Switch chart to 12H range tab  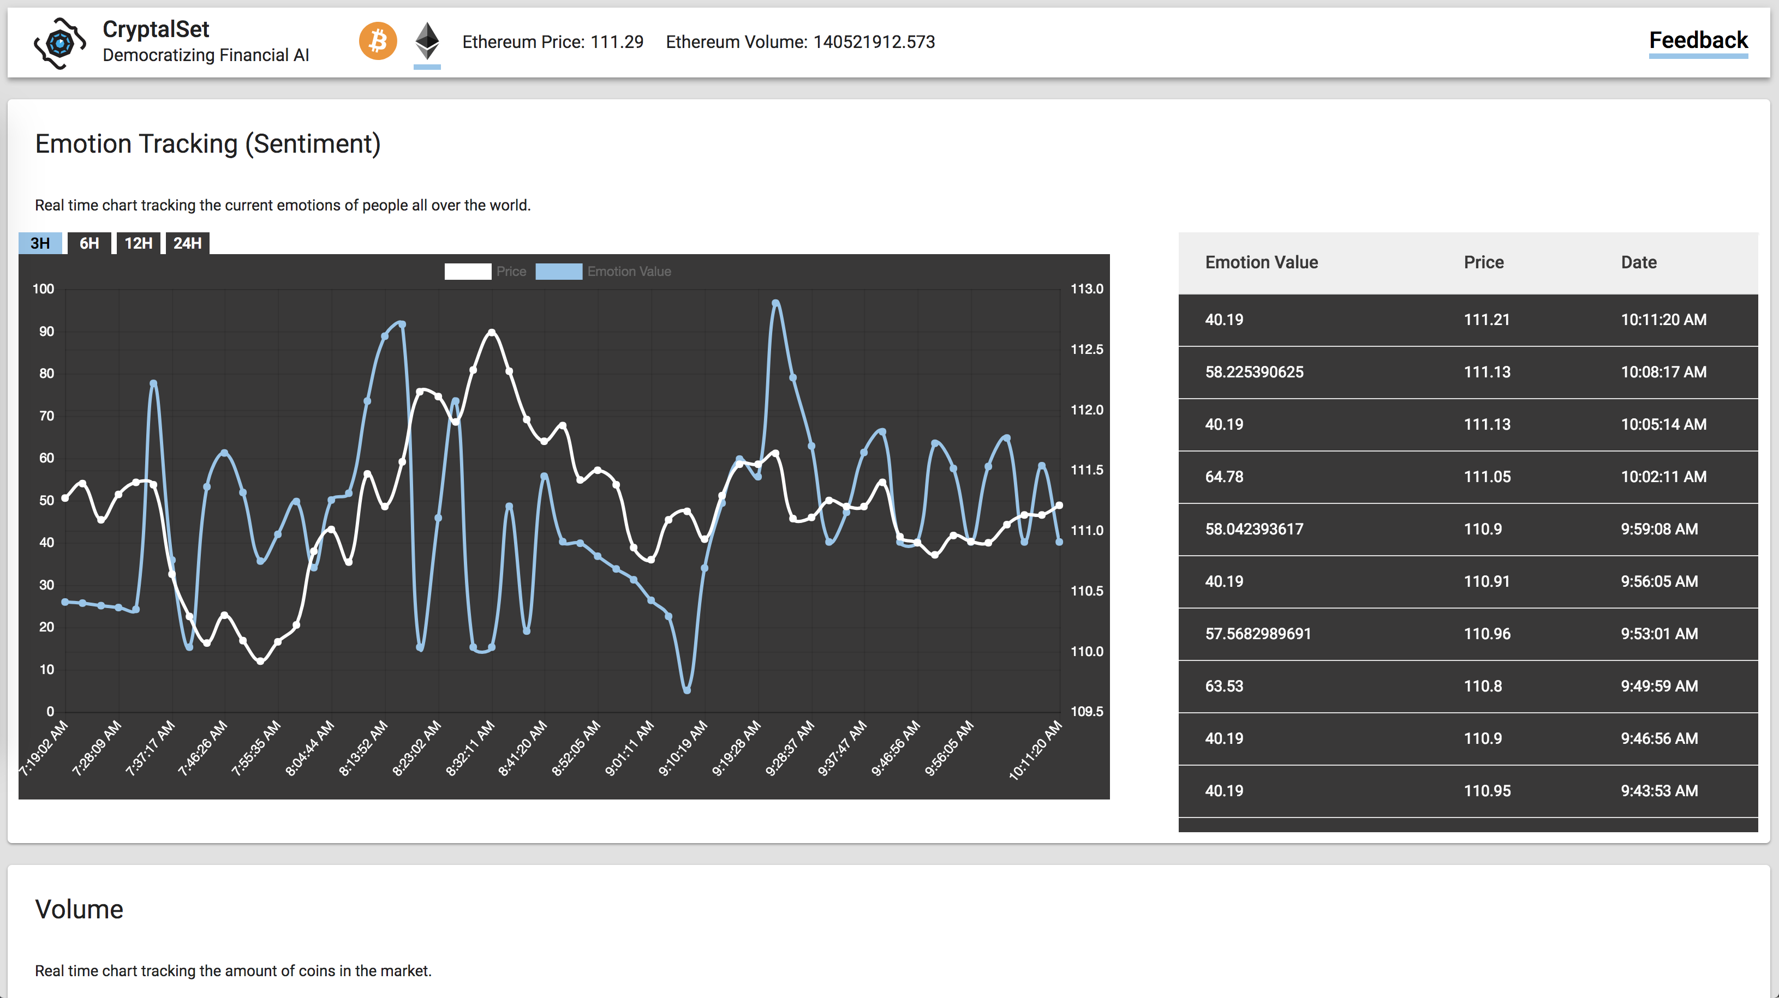click(138, 243)
